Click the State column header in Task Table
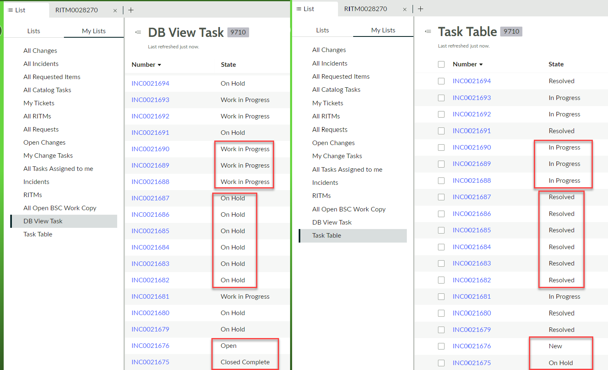Screen dimensions: 608x370 tap(556, 64)
